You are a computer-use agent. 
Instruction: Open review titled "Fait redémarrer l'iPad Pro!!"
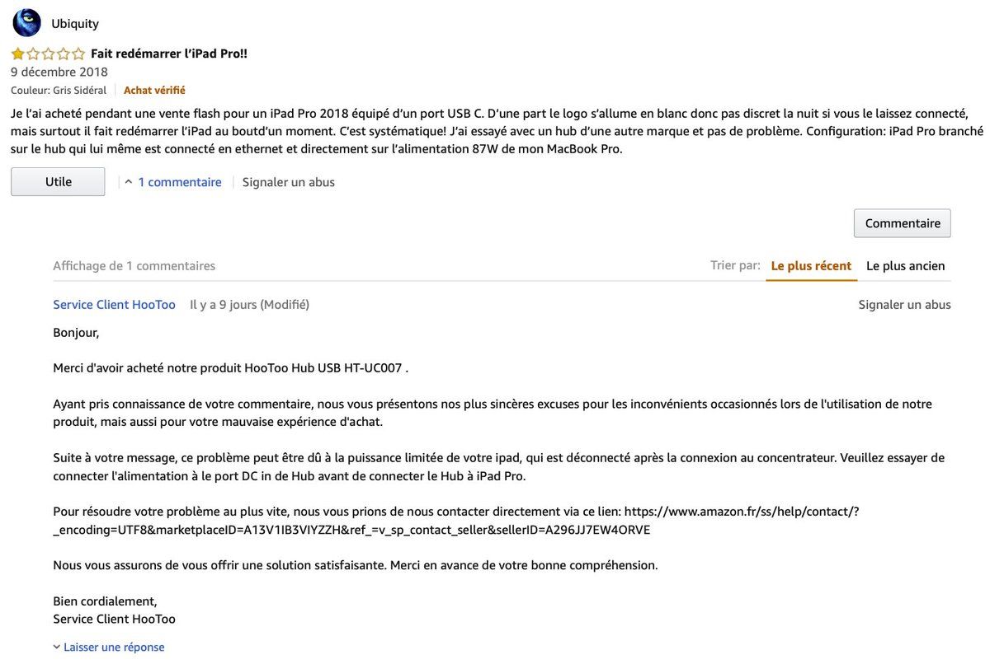coord(169,54)
